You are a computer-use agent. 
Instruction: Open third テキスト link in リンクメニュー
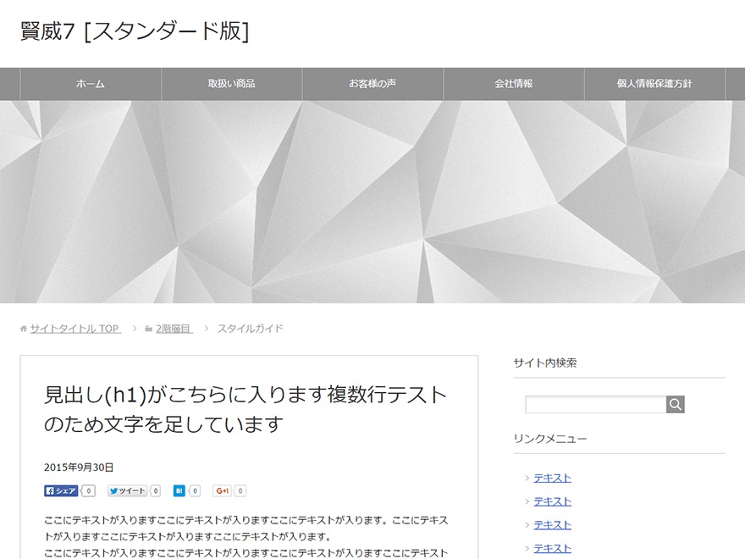[x=552, y=525]
